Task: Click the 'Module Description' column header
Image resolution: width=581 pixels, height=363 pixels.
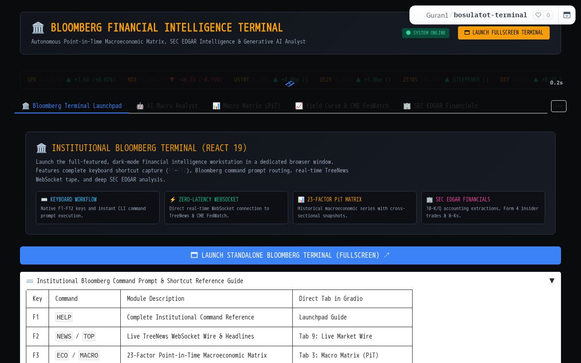Action: [x=207, y=299]
